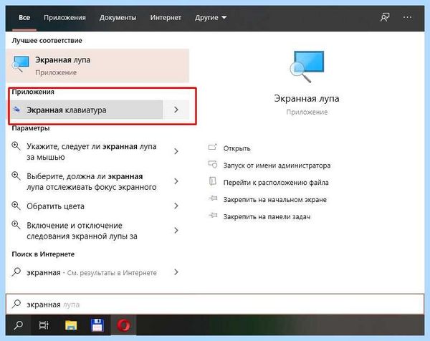Click the feedback icon in the header

pyautogui.click(x=385, y=17)
